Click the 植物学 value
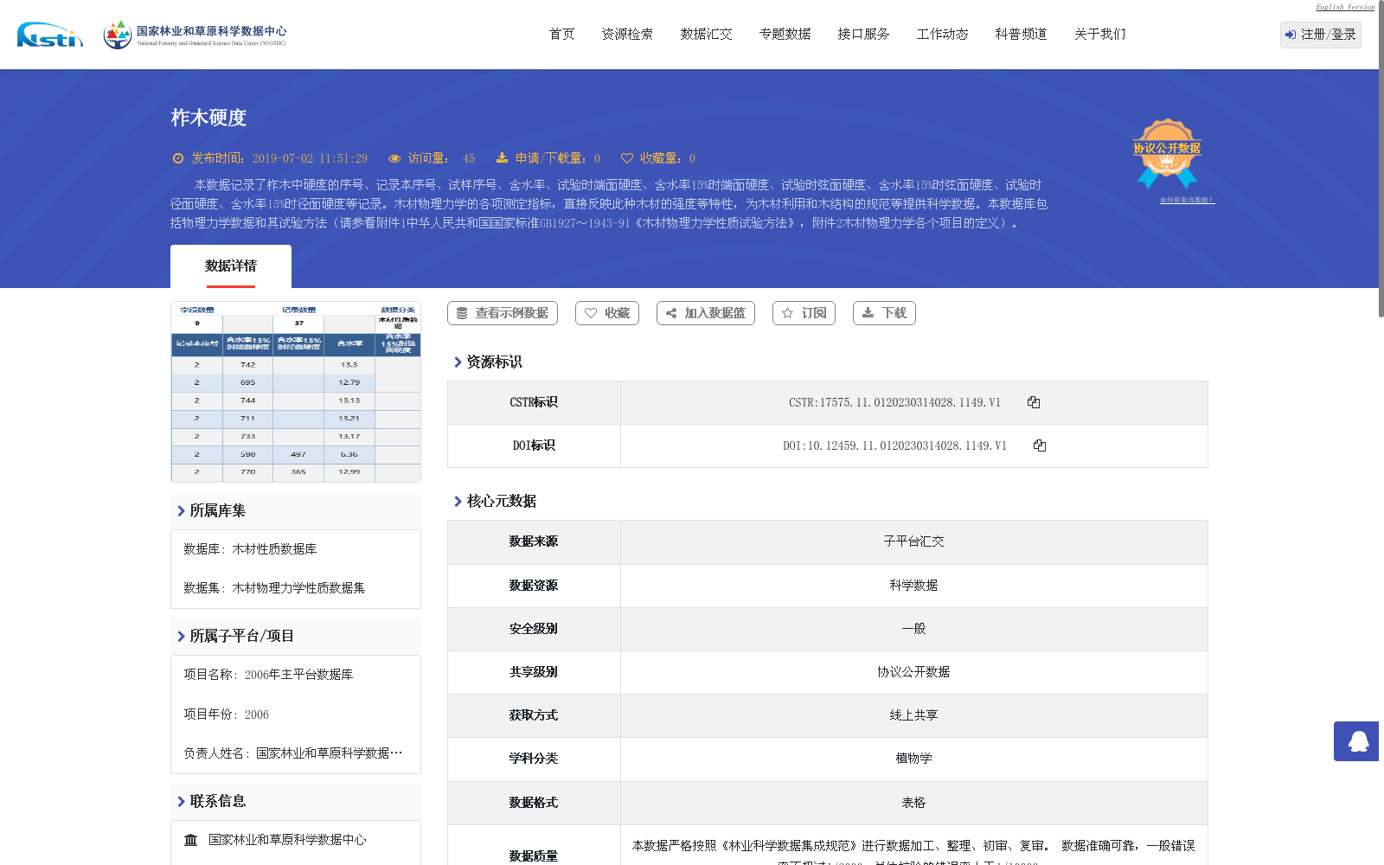1384x865 pixels. [x=914, y=759]
